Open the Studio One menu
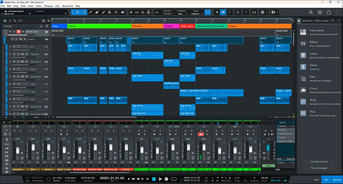 click(68, 6)
